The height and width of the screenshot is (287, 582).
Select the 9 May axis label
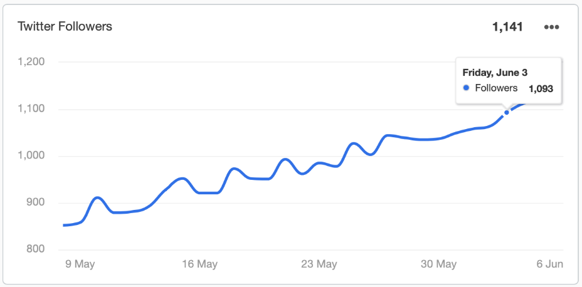coord(80,264)
